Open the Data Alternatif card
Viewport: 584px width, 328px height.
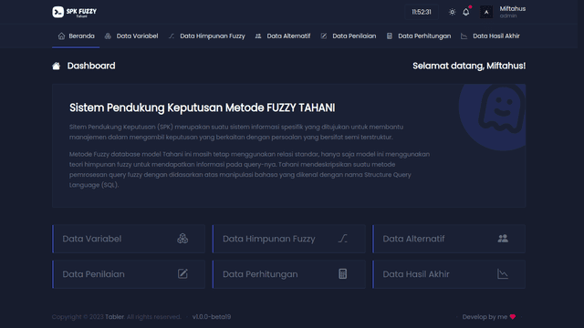pos(449,239)
